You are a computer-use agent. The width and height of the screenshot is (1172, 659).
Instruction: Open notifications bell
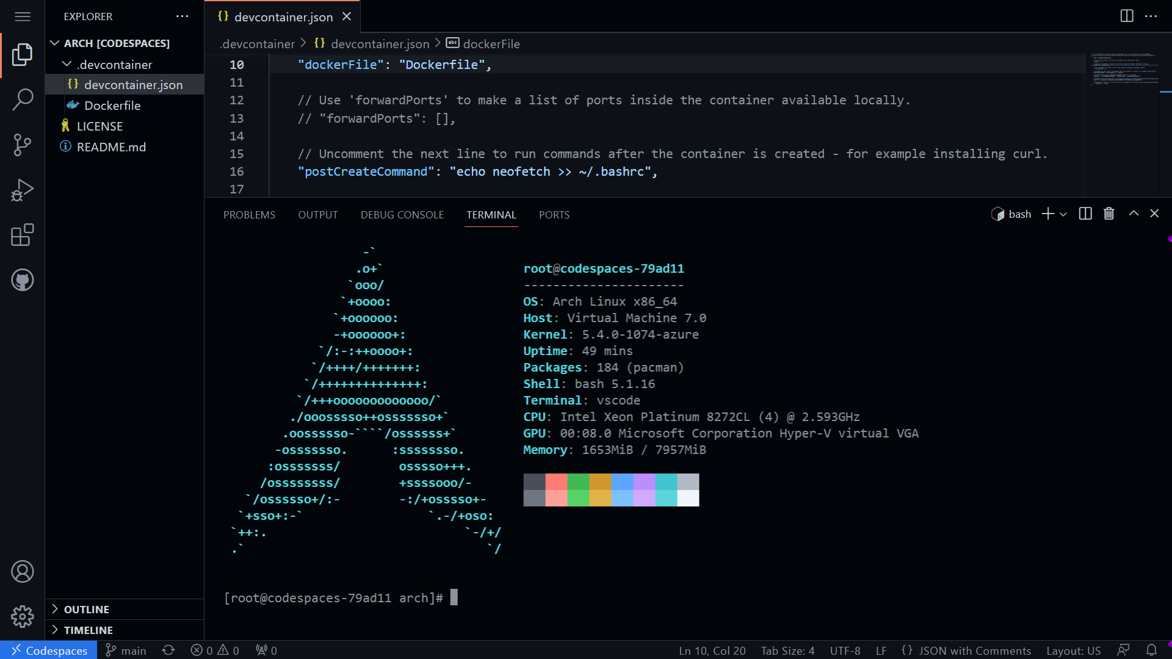pos(1151,650)
